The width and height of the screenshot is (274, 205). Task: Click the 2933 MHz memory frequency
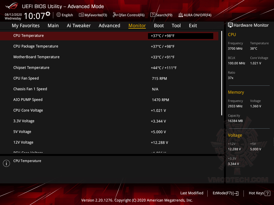(x=235, y=106)
